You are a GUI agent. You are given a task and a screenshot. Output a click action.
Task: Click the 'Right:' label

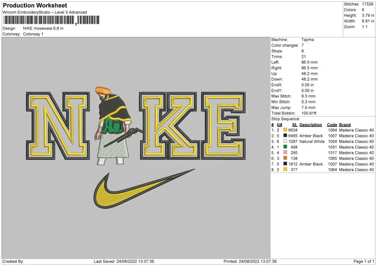(276, 68)
